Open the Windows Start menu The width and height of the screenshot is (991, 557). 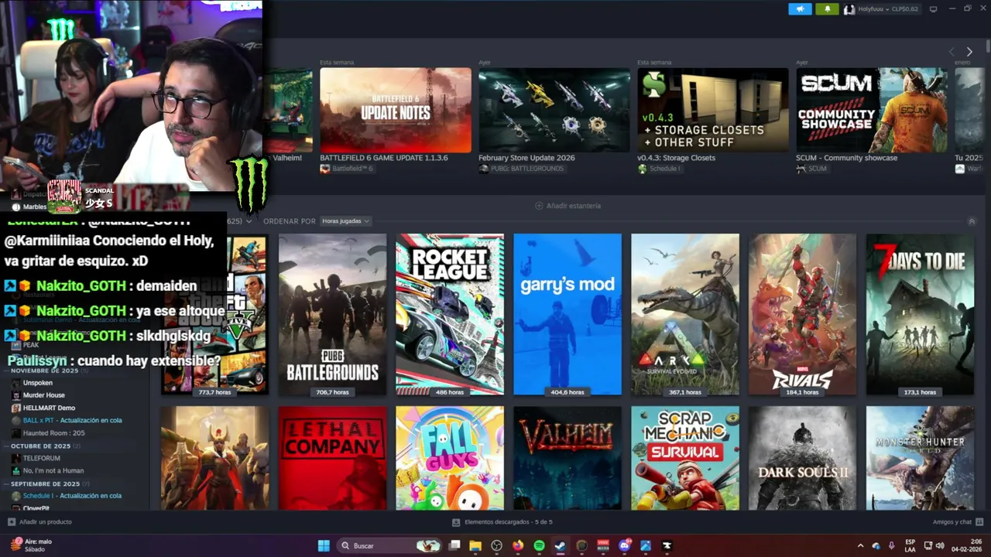click(x=324, y=545)
